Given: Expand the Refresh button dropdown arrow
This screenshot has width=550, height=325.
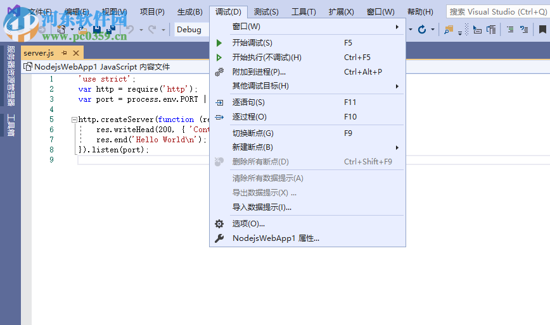Looking at the screenshot, I should click(x=433, y=30).
